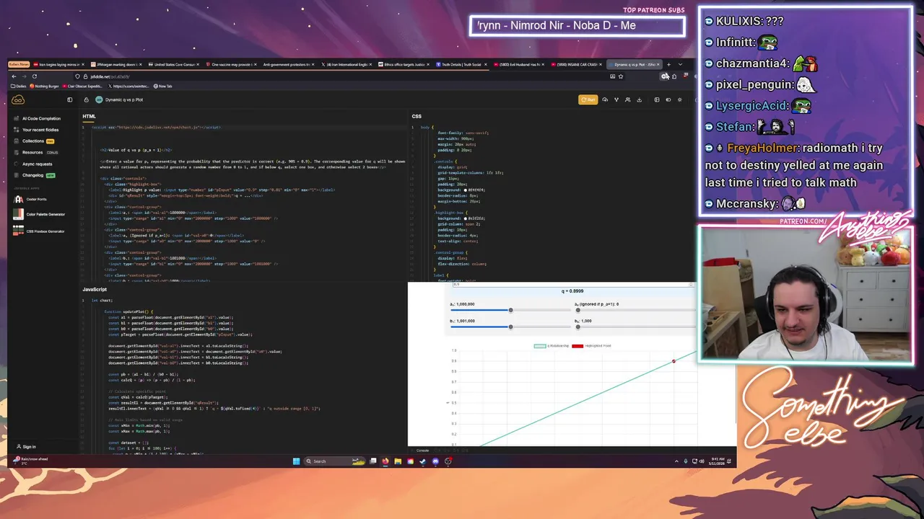Click the user avatar beside fiddle title
This screenshot has height=519, width=924.
[99, 99]
